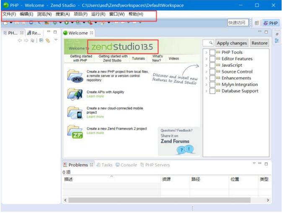Switch to the PHP perspective button
The image size is (282, 213).
(x=271, y=23)
